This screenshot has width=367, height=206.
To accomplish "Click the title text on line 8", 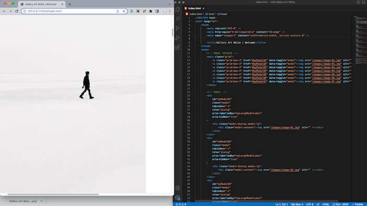I will [235, 43].
